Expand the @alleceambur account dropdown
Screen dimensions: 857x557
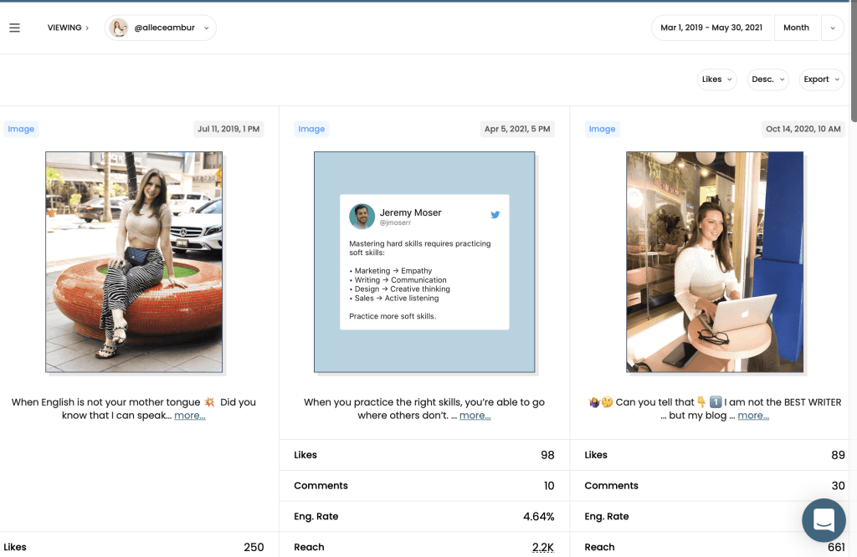coord(207,28)
